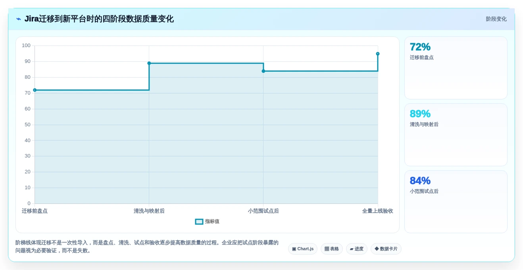
Task: Click x-axis label 清洗与映射后
Action: (149, 211)
